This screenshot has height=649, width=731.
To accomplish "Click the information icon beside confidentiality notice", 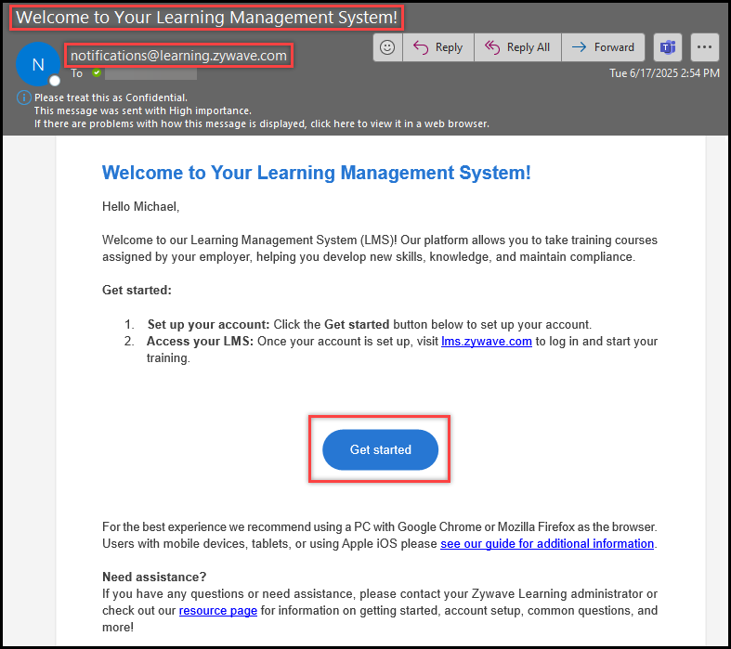I will coord(24,97).
